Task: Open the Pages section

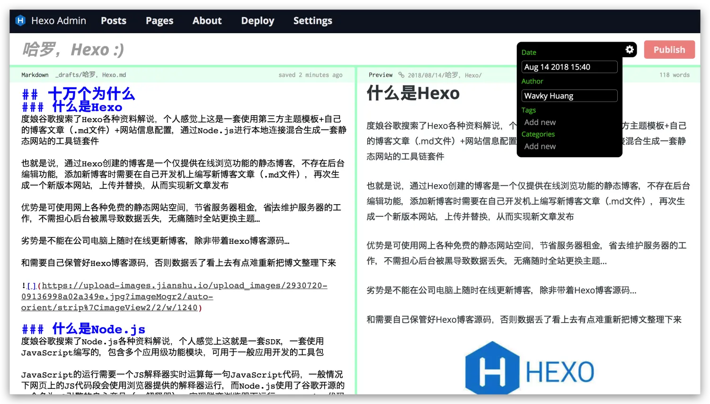Action: point(160,21)
